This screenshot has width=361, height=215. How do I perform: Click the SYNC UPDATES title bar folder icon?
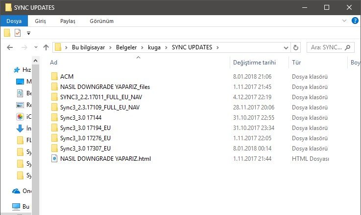pos(8,7)
